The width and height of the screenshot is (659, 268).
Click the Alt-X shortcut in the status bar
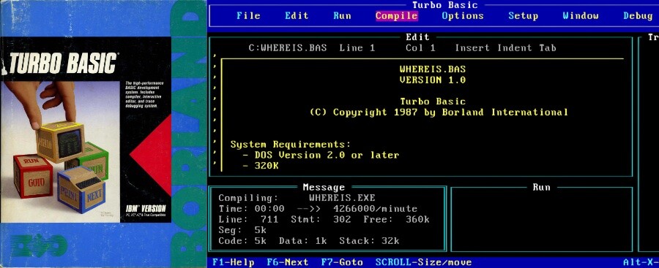click(641, 263)
